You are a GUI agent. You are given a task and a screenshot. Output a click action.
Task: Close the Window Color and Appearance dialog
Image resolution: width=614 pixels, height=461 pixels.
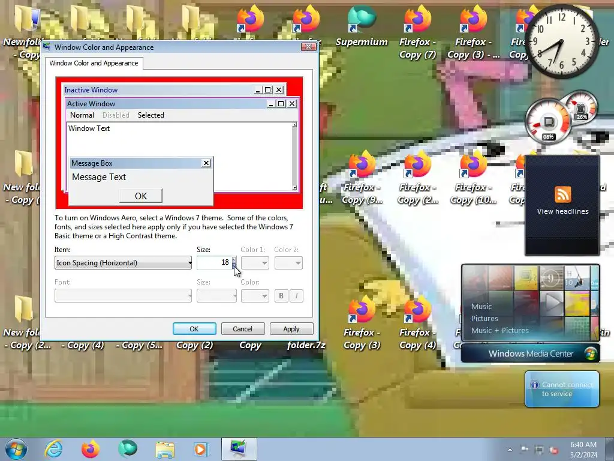[309, 47]
